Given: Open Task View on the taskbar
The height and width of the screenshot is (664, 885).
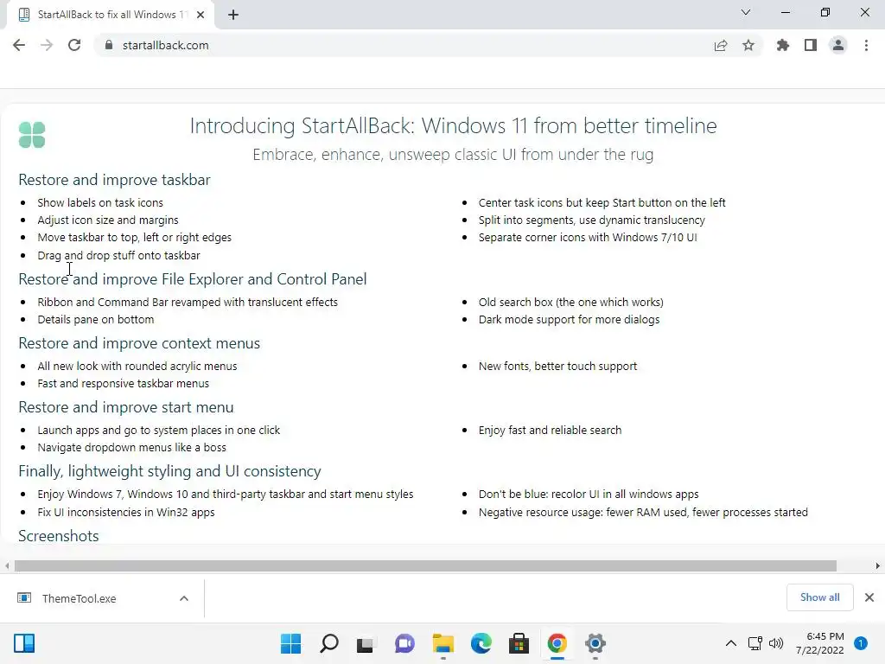Looking at the screenshot, I should click(366, 643).
